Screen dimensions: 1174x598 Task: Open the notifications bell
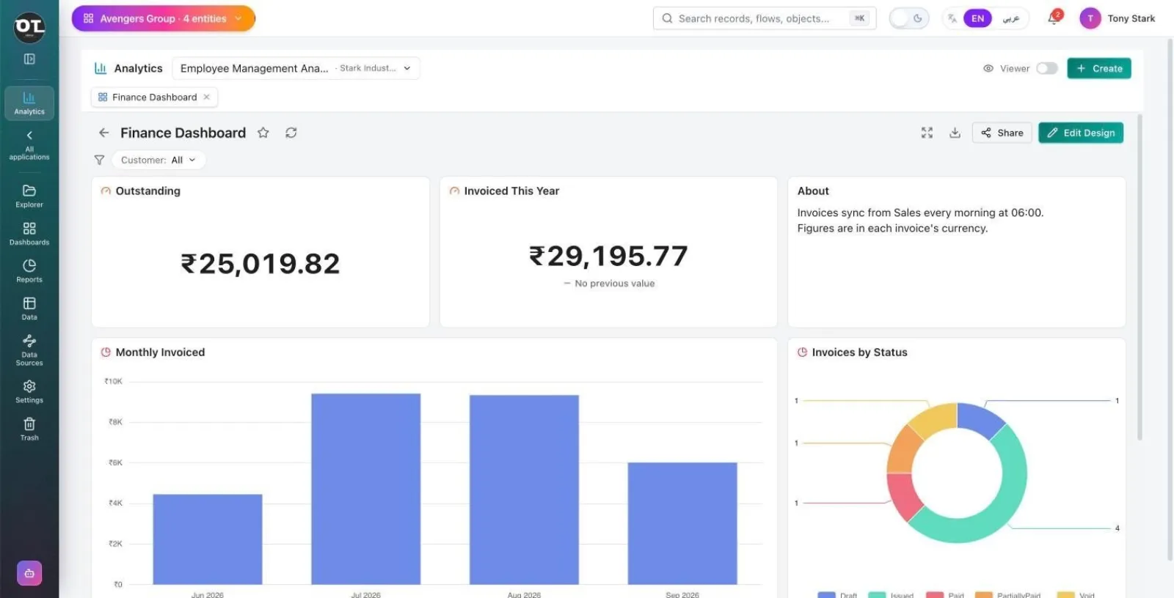[x=1054, y=18]
